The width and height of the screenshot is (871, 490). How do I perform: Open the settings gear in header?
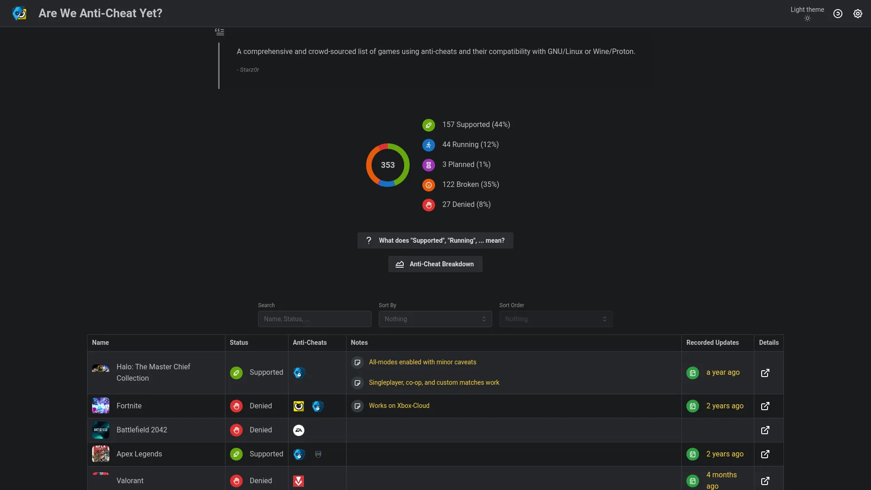pos(857,14)
